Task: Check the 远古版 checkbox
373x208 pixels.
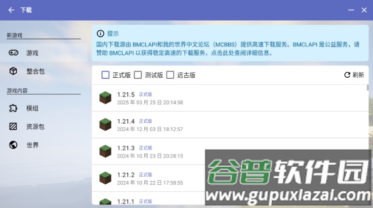Action: pos(170,75)
